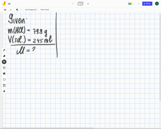Click Clear frame
This screenshot has height=129, width=161.
click(45, 10)
